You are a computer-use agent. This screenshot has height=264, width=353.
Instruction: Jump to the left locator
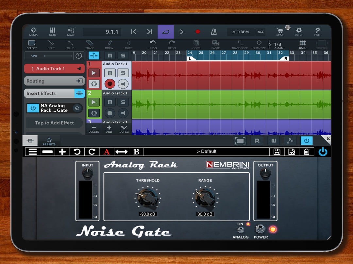pyautogui.click(x=133, y=32)
